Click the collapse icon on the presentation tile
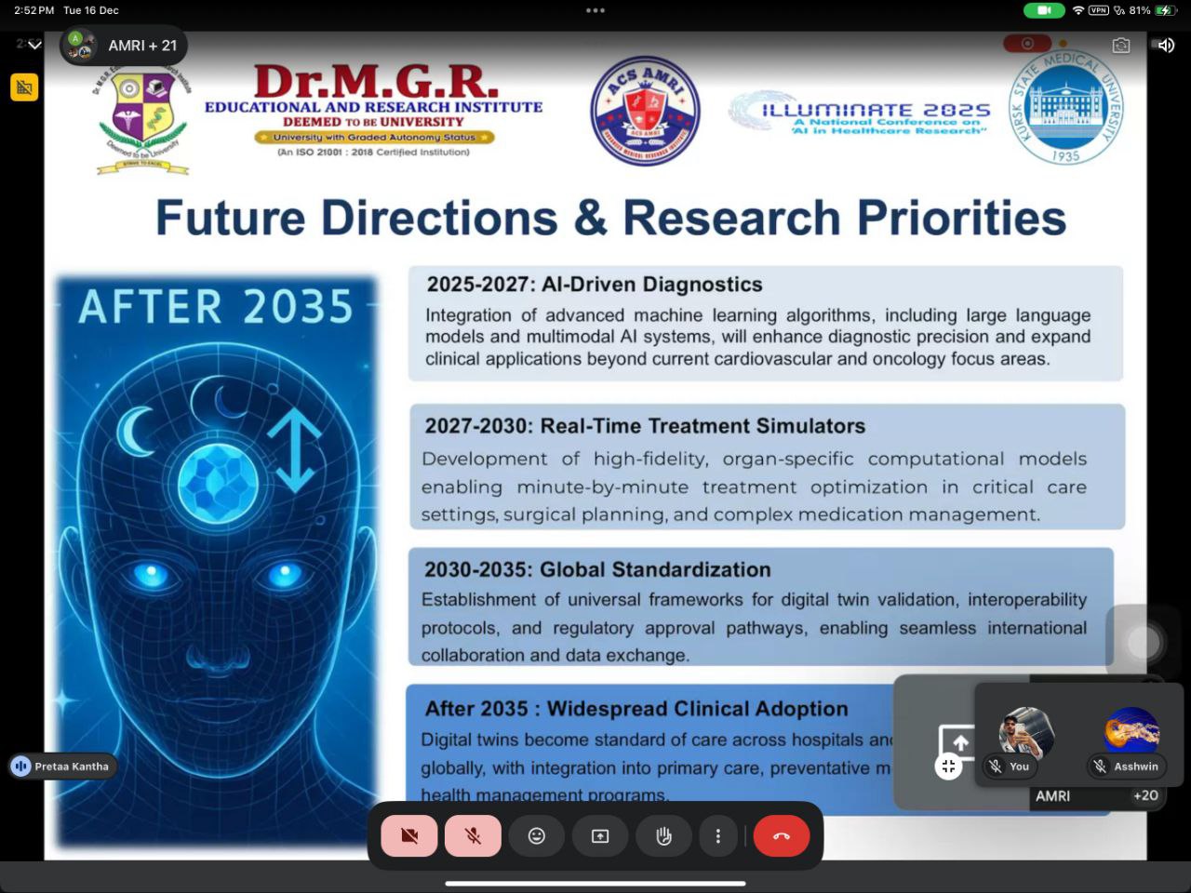The width and height of the screenshot is (1191, 893). (x=948, y=766)
